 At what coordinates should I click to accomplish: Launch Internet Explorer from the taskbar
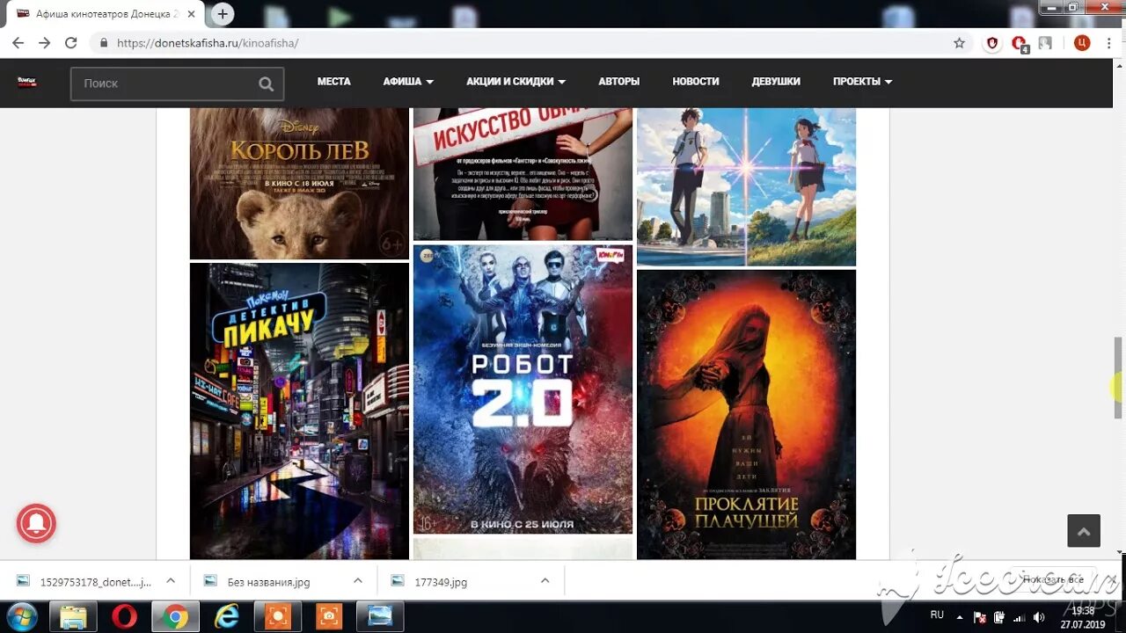pyautogui.click(x=227, y=616)
